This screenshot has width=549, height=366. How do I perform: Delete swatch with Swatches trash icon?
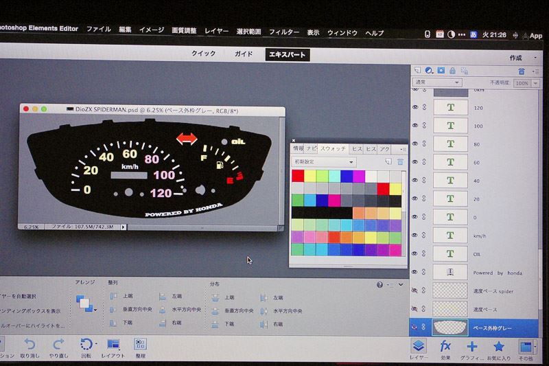click(400, 161)
